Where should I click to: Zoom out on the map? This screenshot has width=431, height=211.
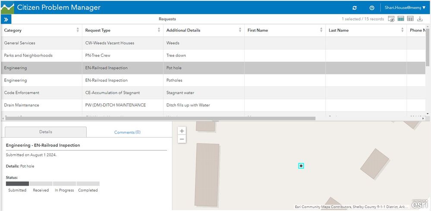[x=182, y=139]
